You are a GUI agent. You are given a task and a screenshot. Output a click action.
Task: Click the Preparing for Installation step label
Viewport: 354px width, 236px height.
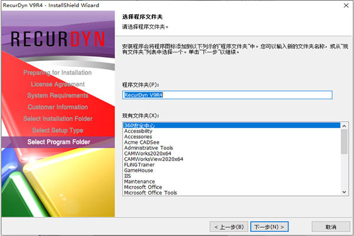click(58, 73)
